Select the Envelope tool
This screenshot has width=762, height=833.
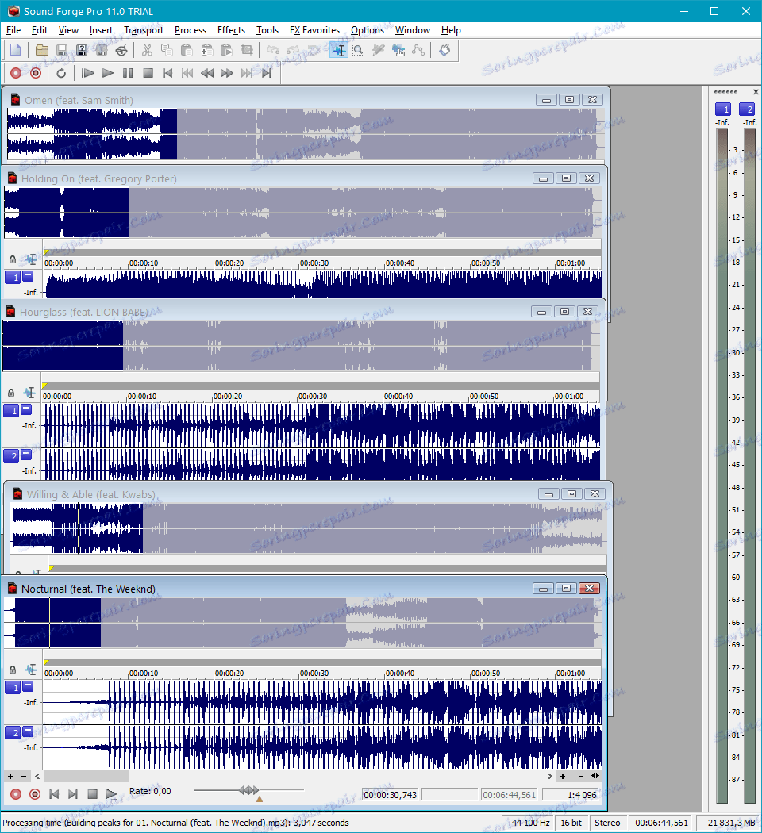418,50
